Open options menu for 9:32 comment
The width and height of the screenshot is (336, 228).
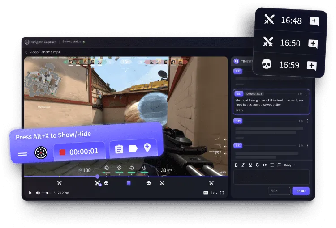coord(307,145)
